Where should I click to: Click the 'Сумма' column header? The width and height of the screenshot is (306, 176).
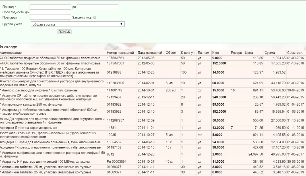[x=270, y=53]
